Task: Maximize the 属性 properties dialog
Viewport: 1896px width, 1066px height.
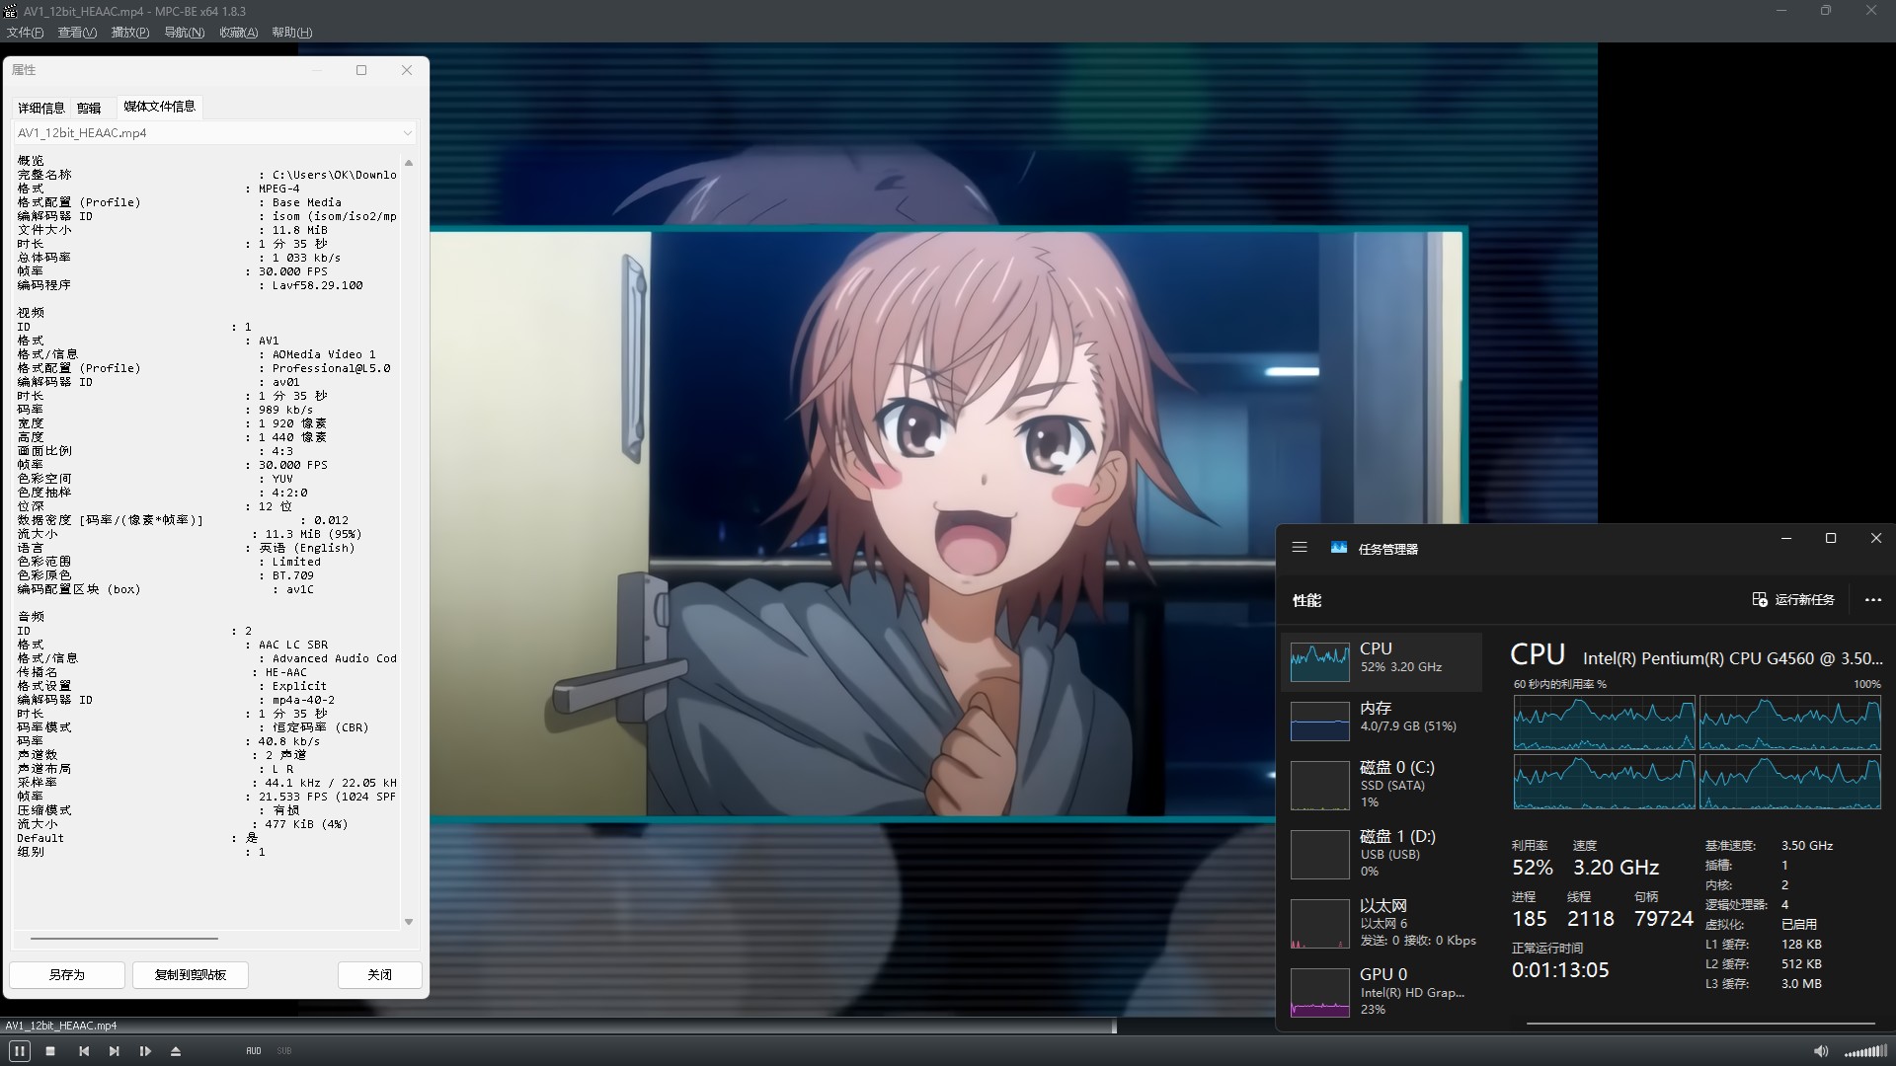Action: pos(361,70)
